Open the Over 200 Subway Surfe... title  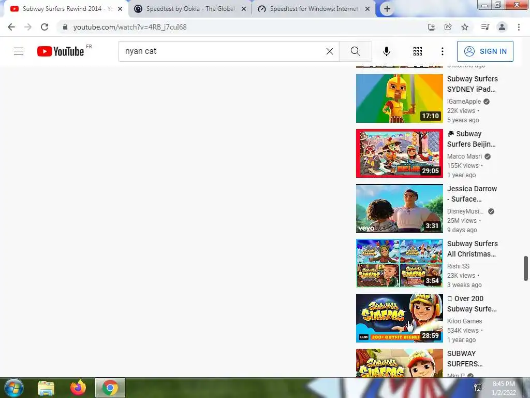pos(472,304)
